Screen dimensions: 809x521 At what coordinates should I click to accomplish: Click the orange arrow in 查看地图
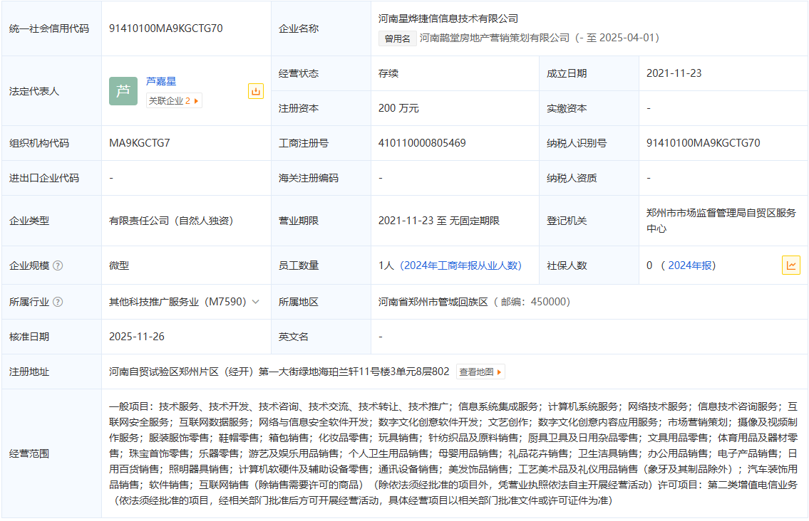[500, 372]
